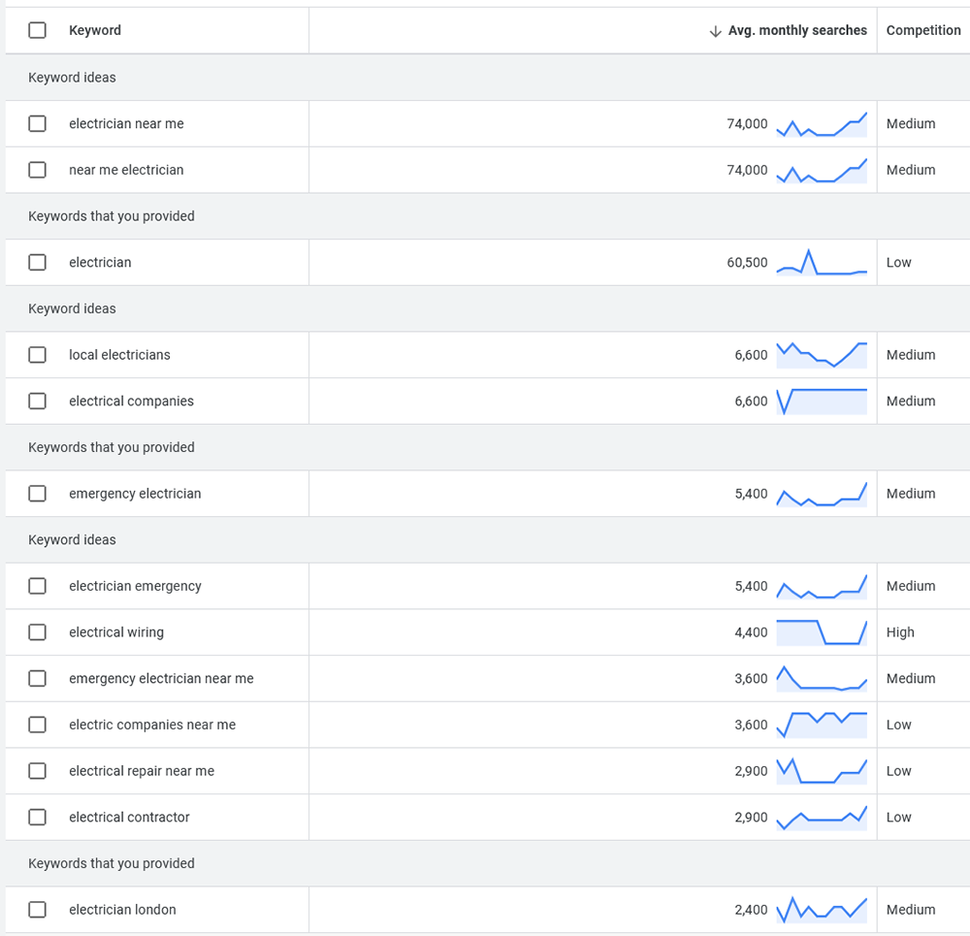Image resolution: width=970 pixels, height=936 pixels.
Task: Click the trend sparkline for electrician near me
Action: tap(823, 123)
